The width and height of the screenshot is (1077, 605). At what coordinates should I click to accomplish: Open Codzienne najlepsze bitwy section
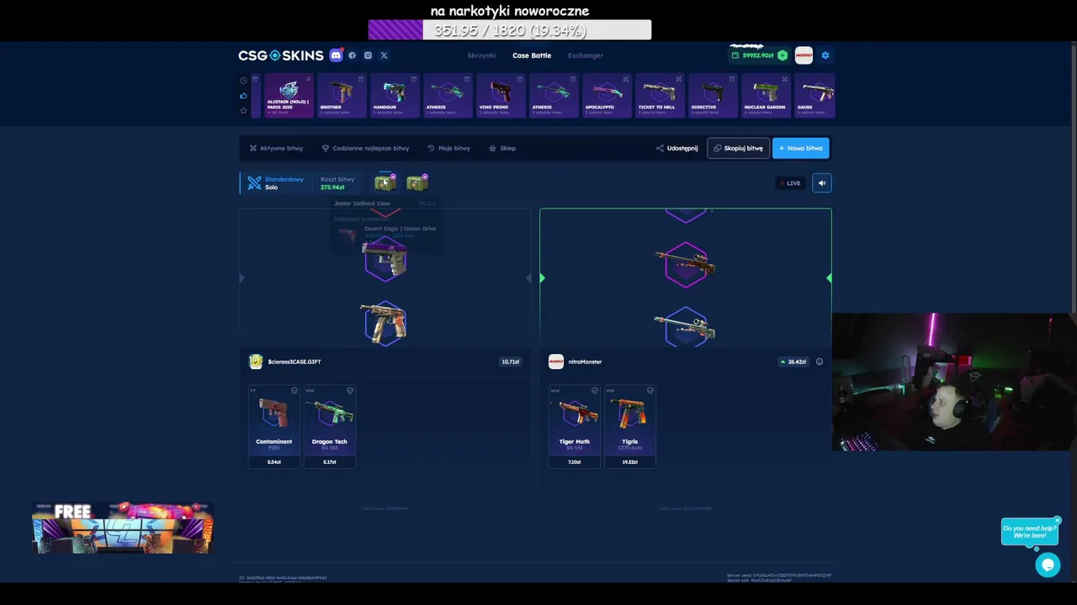(365, 148)
